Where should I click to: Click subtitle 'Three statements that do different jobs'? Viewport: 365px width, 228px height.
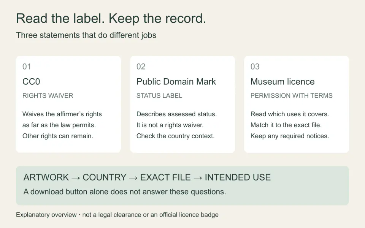[x=86, y=35]
